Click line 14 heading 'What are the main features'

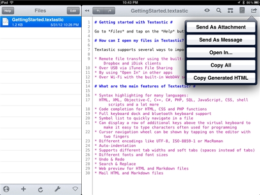coord(145,86)
